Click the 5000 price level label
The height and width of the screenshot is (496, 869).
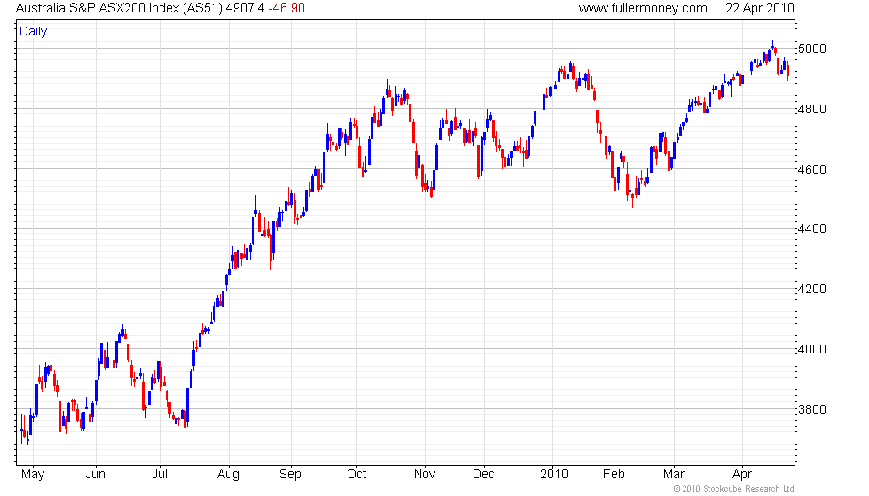812,50
